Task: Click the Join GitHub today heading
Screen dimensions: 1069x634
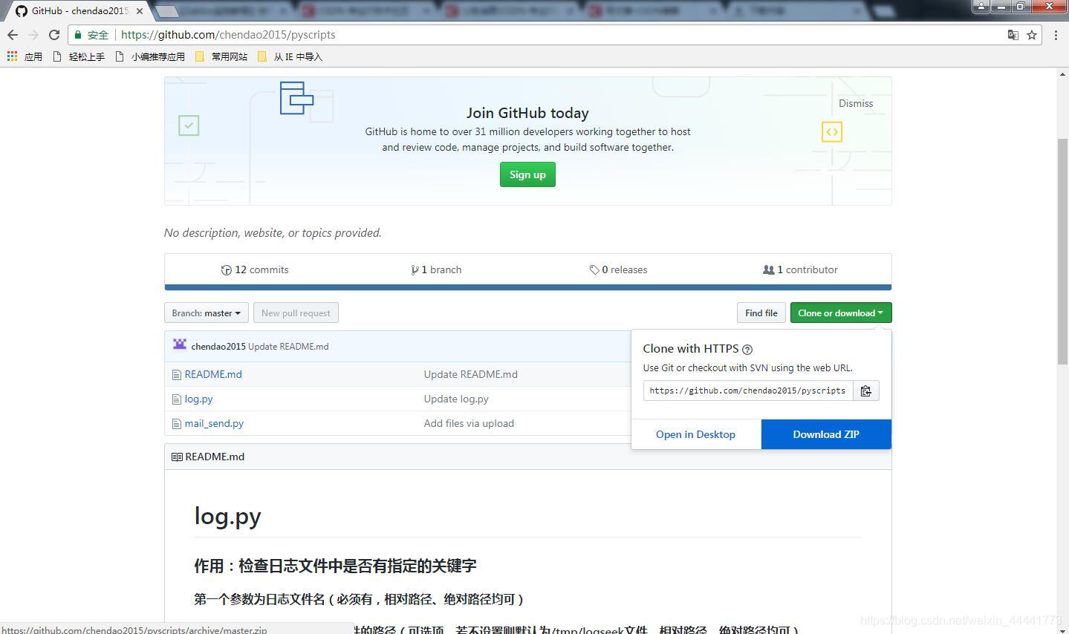Action: coord(527,113)
